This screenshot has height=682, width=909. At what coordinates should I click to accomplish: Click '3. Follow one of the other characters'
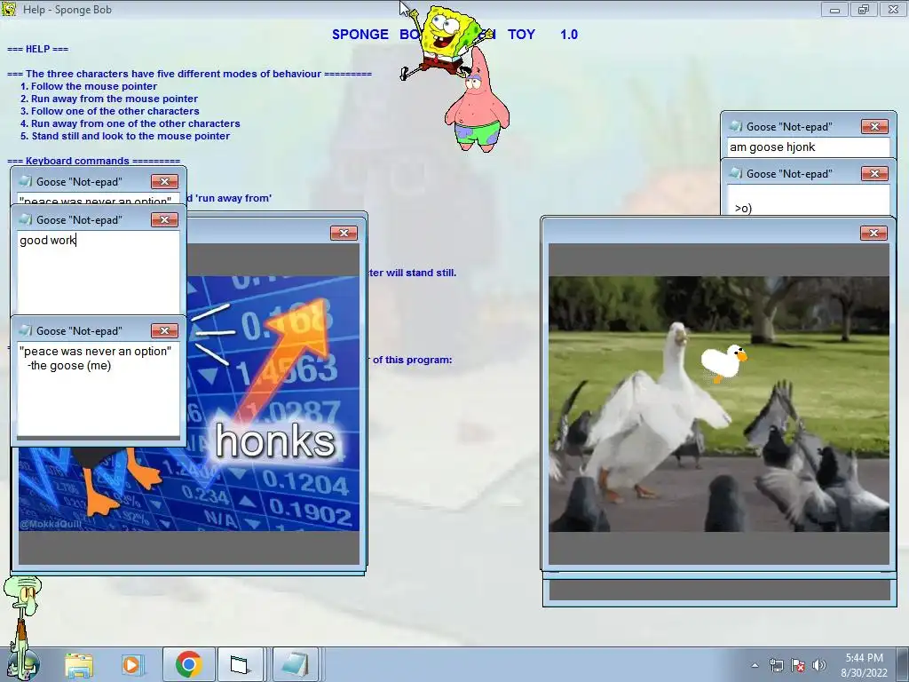pos(109,111)
